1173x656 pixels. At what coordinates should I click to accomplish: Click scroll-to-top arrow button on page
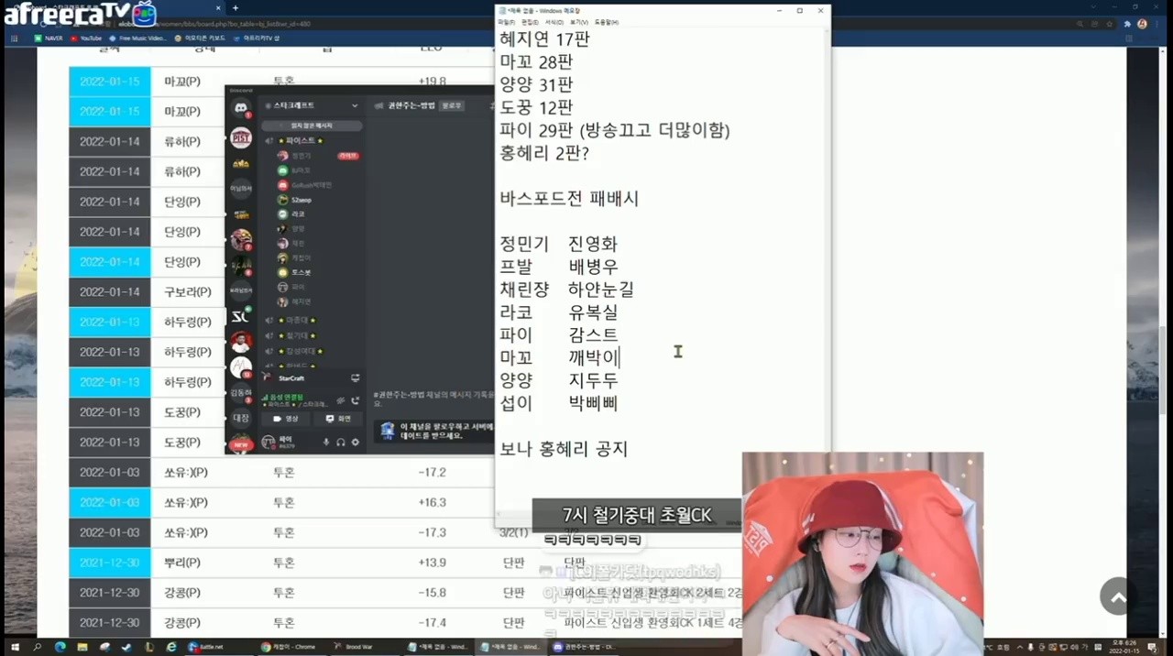(x=1118, y=596)
